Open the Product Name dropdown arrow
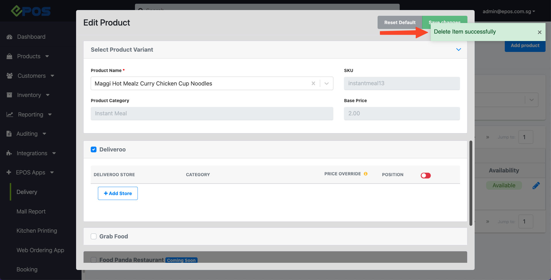The image size is (551, 280). click(326, 83)
